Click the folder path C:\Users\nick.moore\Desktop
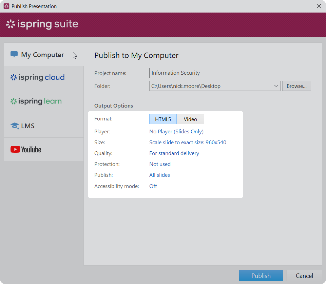 coord(186,86)
